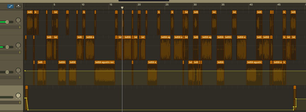Click the first track's volume slider handle
Viewport: 306px width, 112px height.
pos(7,22)
